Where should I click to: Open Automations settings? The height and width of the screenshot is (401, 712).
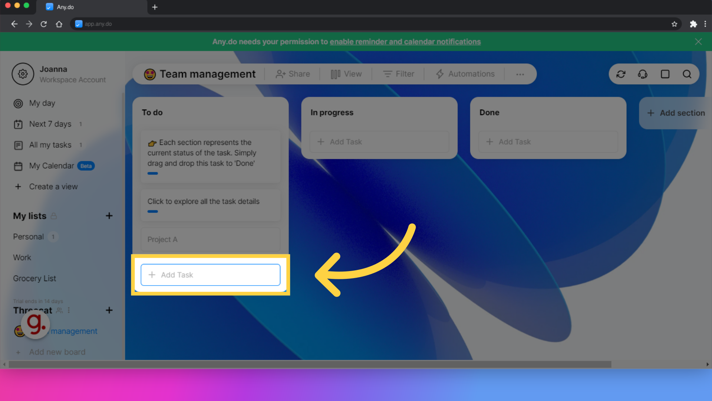[465, 74]
